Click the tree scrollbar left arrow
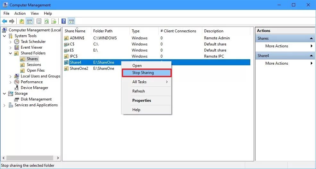Image resolution: width=316 pixels, height=169 pixels. point(4,158)
